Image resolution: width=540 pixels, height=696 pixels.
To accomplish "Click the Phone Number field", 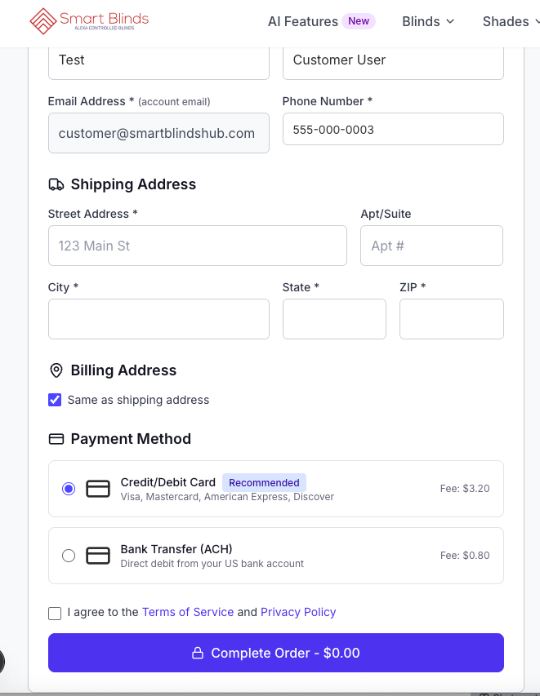I will pyautogui.click(x=393, y=129).
